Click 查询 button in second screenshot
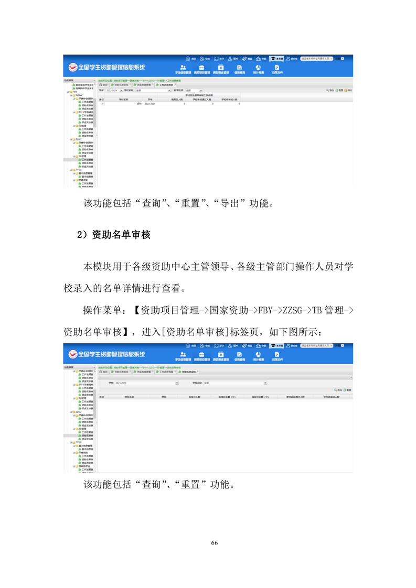 point(338,390)
